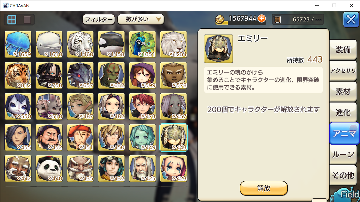Image resolution: width=360 pixels, height=202 pixels.
Task: Pick the green orc anima ×632
Action: pos(111,75)
